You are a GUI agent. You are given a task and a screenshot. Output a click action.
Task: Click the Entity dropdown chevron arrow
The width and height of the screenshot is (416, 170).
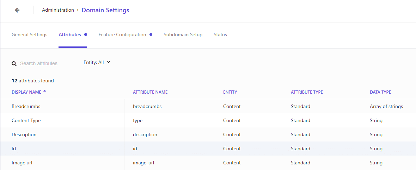coord(108,62)
